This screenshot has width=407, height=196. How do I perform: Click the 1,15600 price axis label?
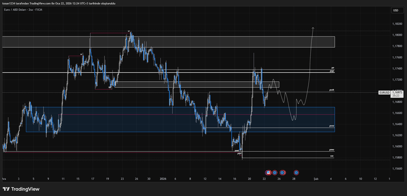click(397, 169)
